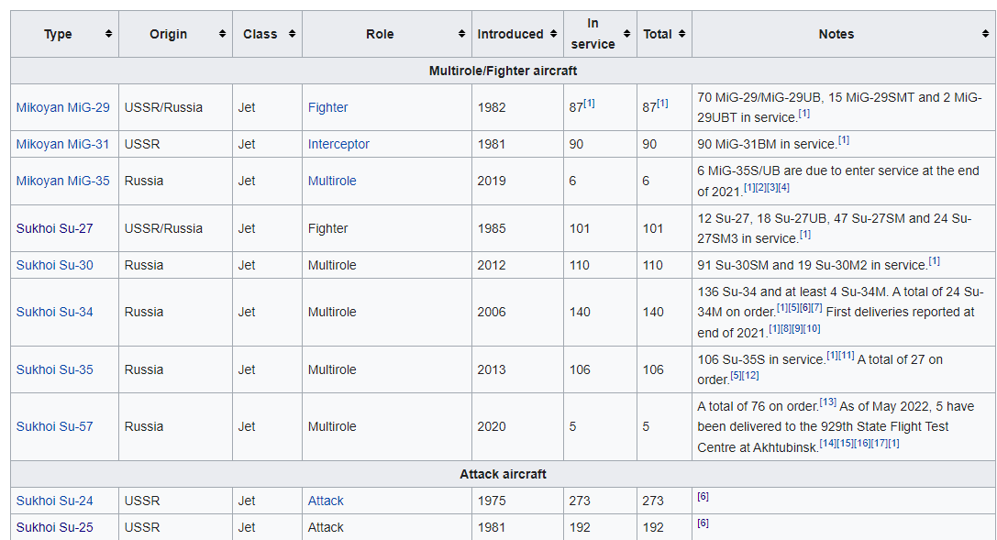Open citation [1] in MiG-31 notes

tap(844, 139)
